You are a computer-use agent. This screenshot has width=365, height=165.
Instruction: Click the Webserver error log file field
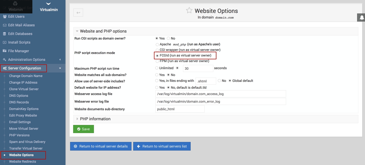point(220,101)
